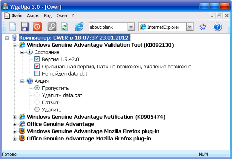Click Firefox icon beside Office Genuine Advantage plug-in
This screenshot has height=159, width=232.
(x=22, y=138)
